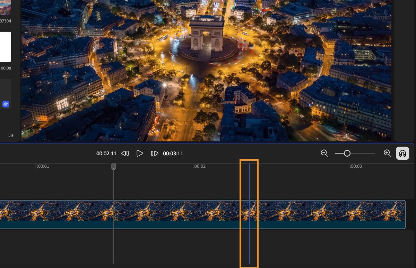Step back one frame with the previous-frame icon
The height and width of the screenshot is (268, 416).
124,153
